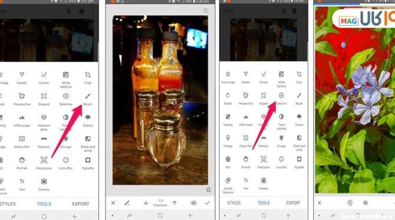395x220 pixels.
Task: Click the Selective tool the pink arrow points to
Action: coord(281,99)
